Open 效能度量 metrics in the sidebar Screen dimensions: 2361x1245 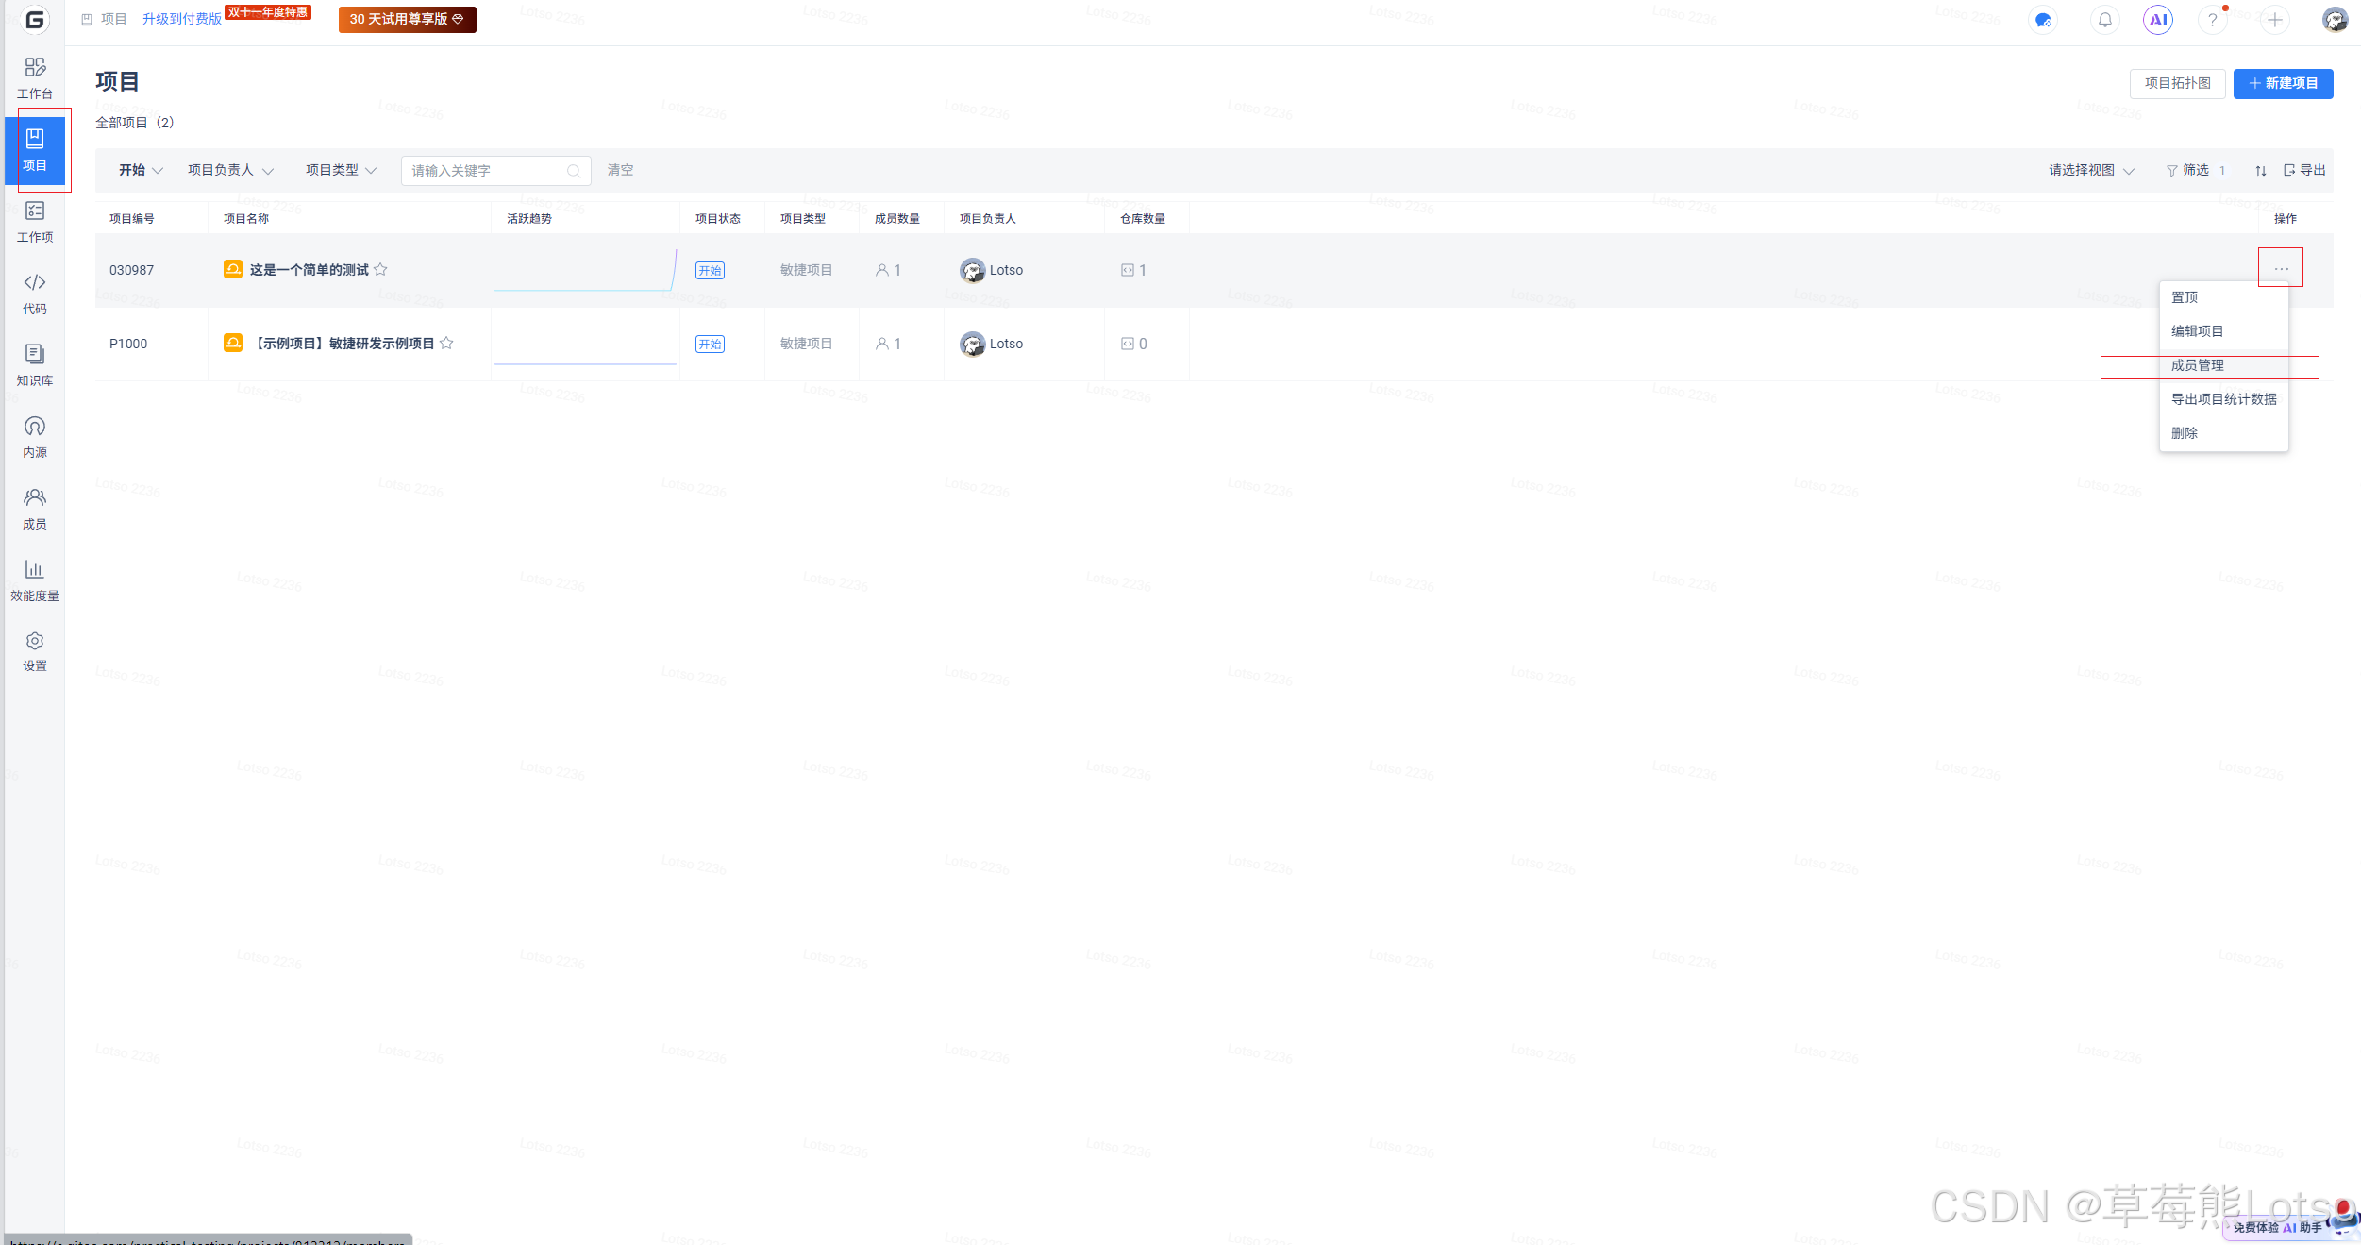coord(35,580)
